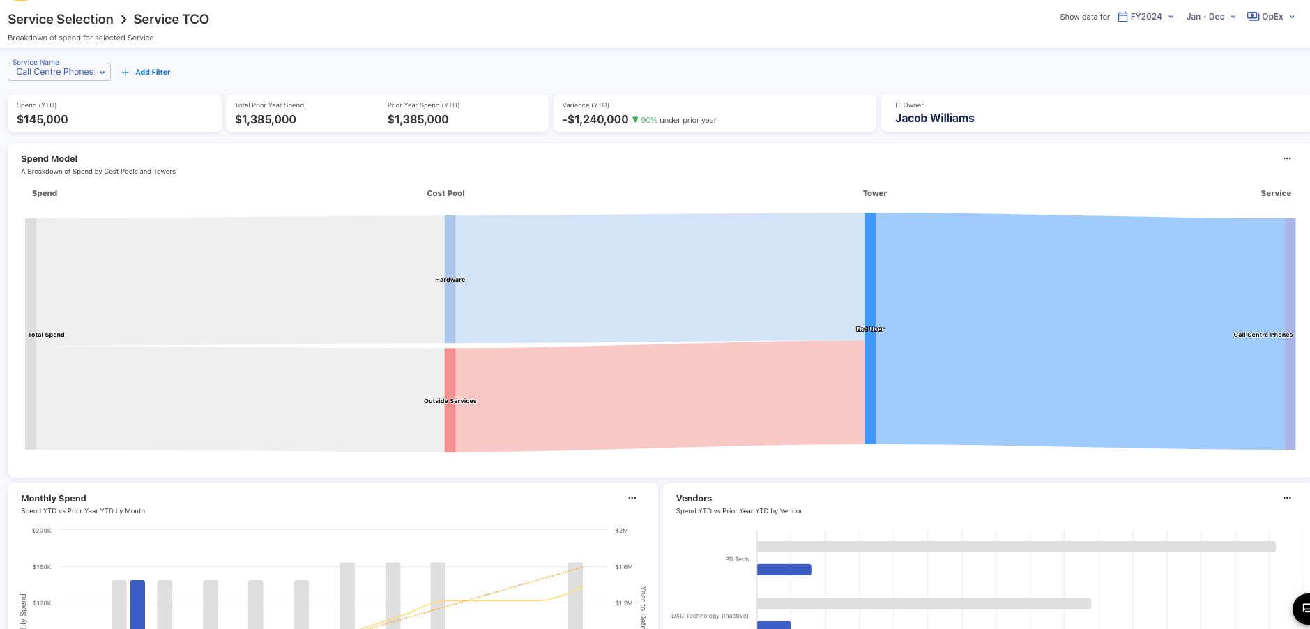Open the chat widget icon

[x=1302, y=609]
